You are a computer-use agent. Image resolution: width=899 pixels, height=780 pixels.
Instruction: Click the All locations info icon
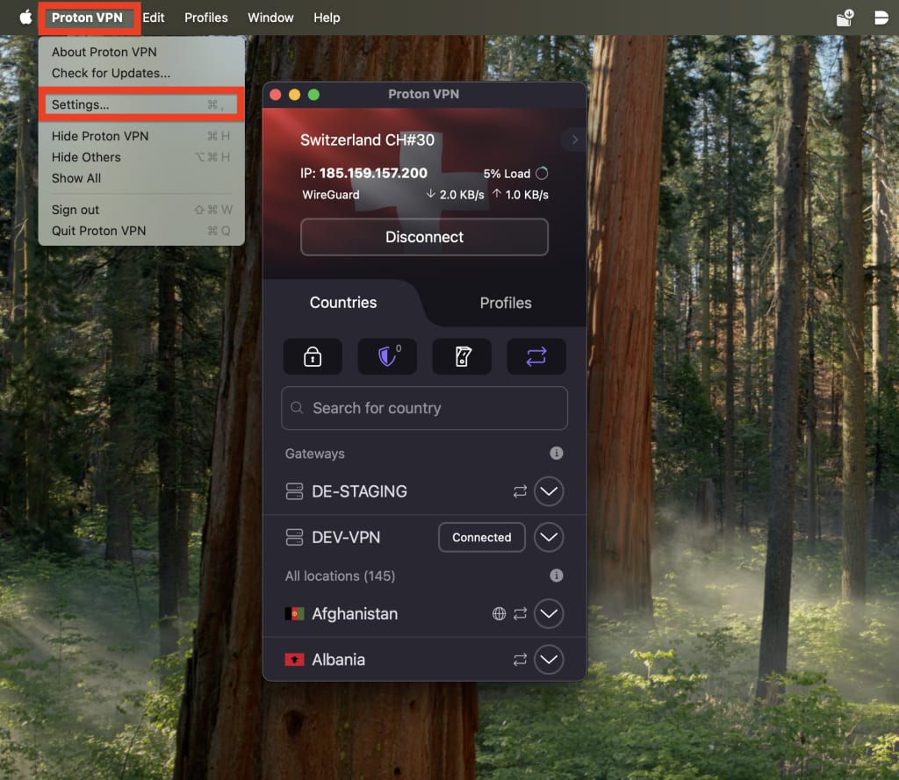[x=556, y=576]
